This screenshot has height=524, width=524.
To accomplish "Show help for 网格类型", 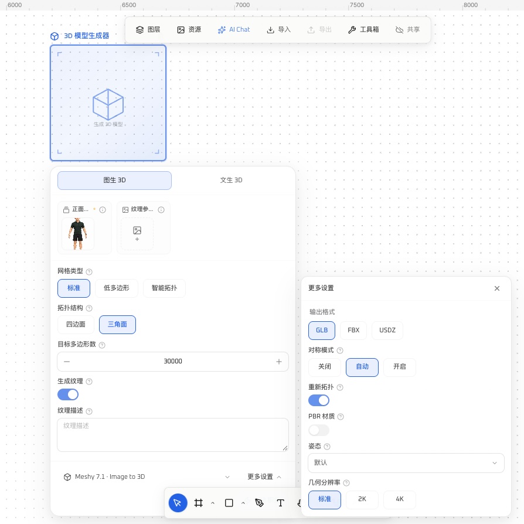I will pyautogui.click(x=89, y=272).
